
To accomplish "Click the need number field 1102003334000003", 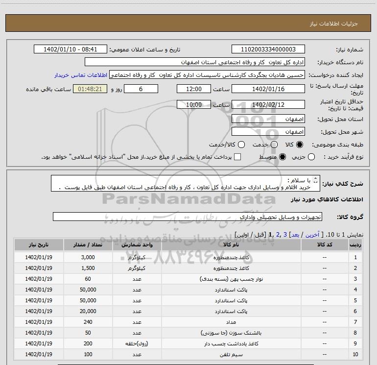I will [268, 49].
